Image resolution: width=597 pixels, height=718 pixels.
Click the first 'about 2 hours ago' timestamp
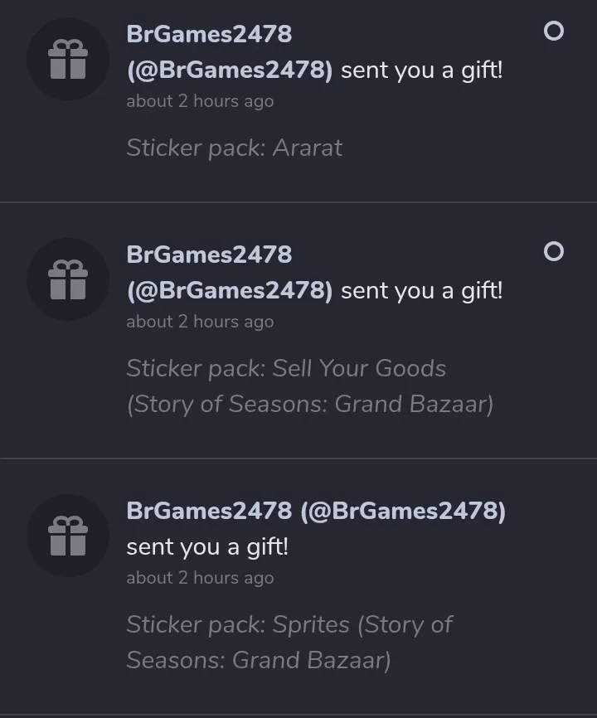200,101
